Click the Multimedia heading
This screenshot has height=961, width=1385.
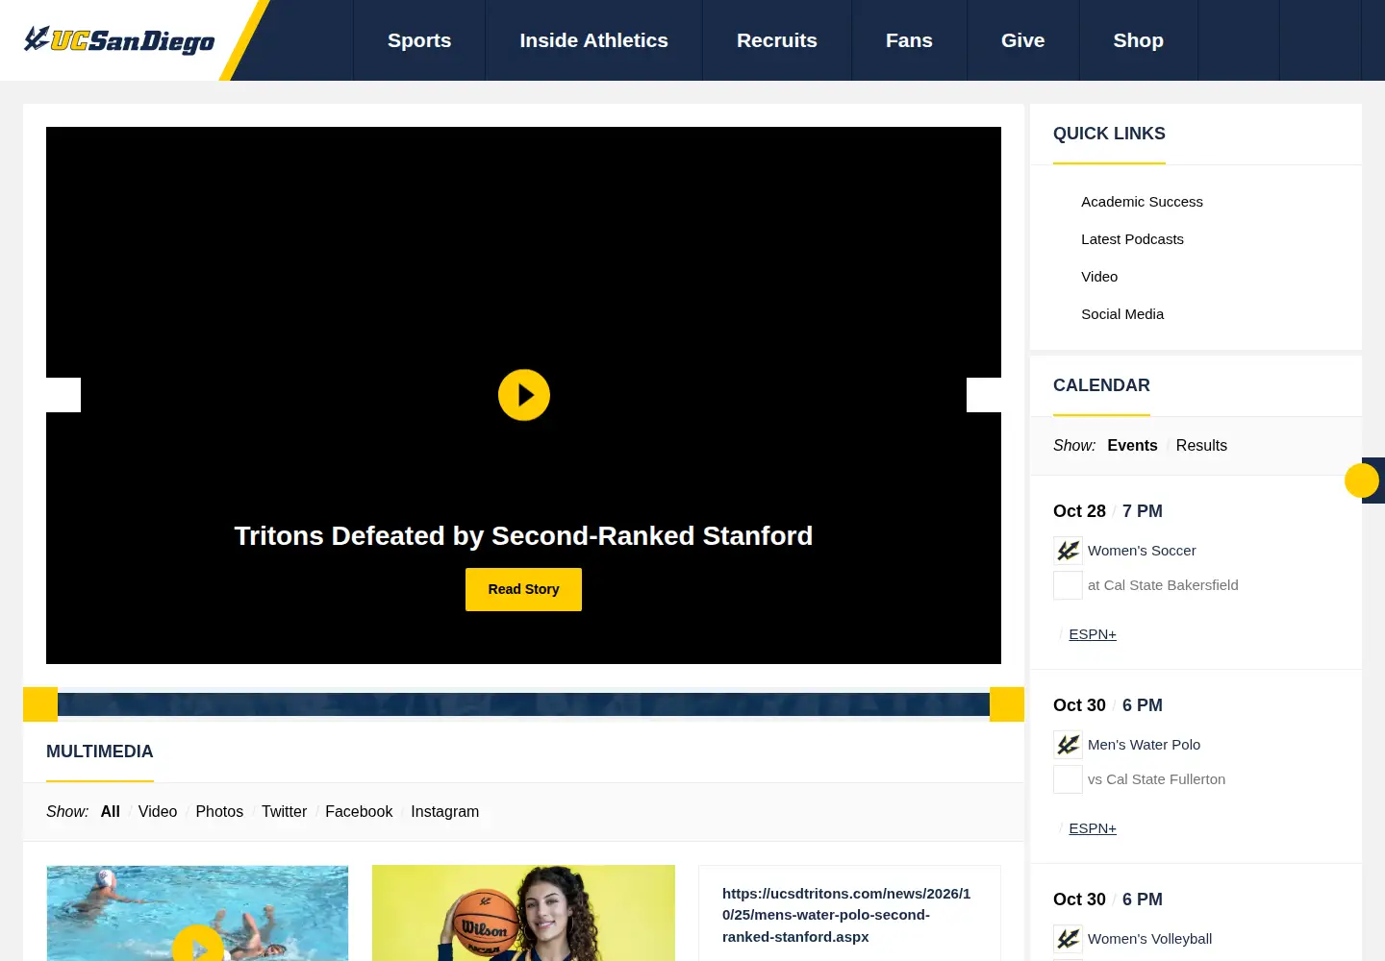(100, 752)
